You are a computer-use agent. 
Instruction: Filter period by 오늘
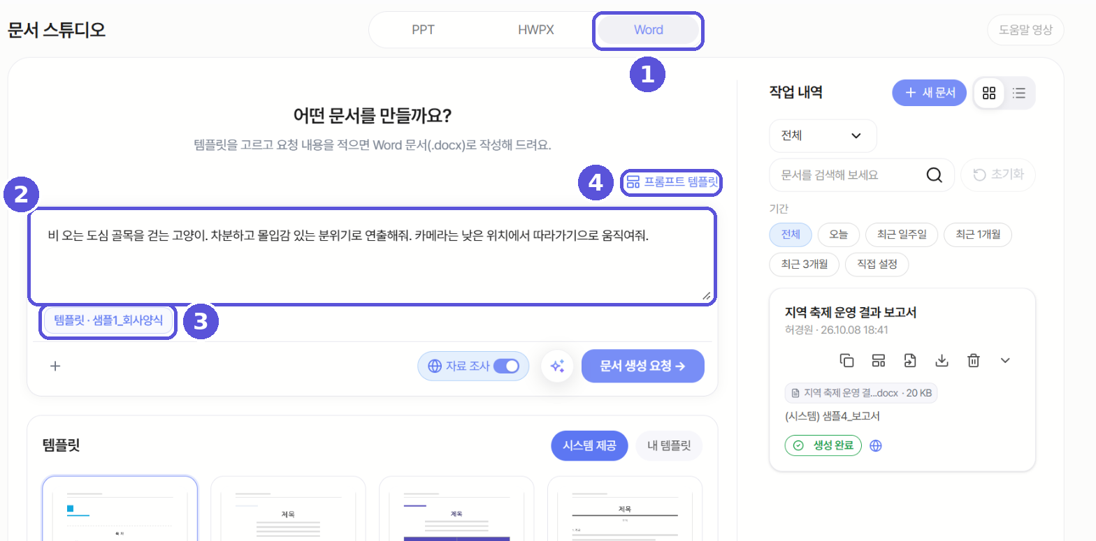839,235
